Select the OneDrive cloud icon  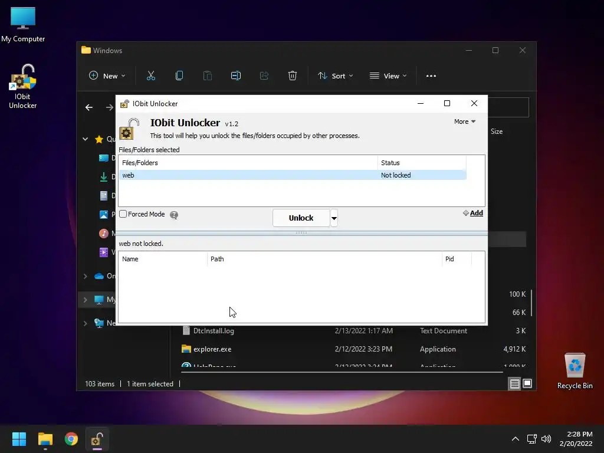coord(99,276)
